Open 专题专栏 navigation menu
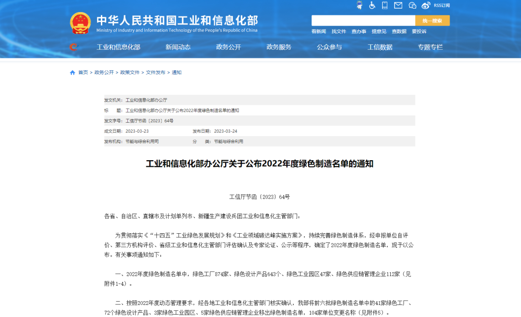 (430, 47)
